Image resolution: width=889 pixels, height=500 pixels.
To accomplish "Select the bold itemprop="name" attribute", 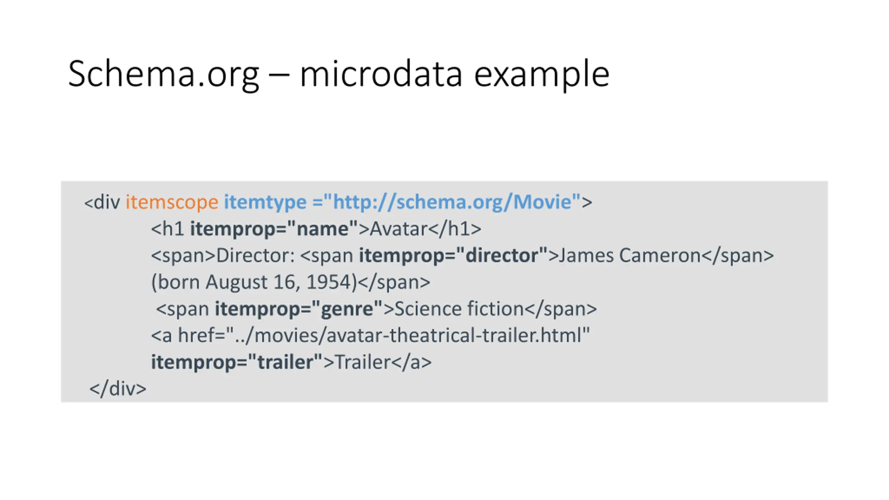I will (274, 229).
